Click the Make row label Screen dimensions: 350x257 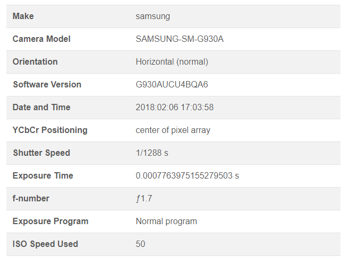(x=23, y=16)
